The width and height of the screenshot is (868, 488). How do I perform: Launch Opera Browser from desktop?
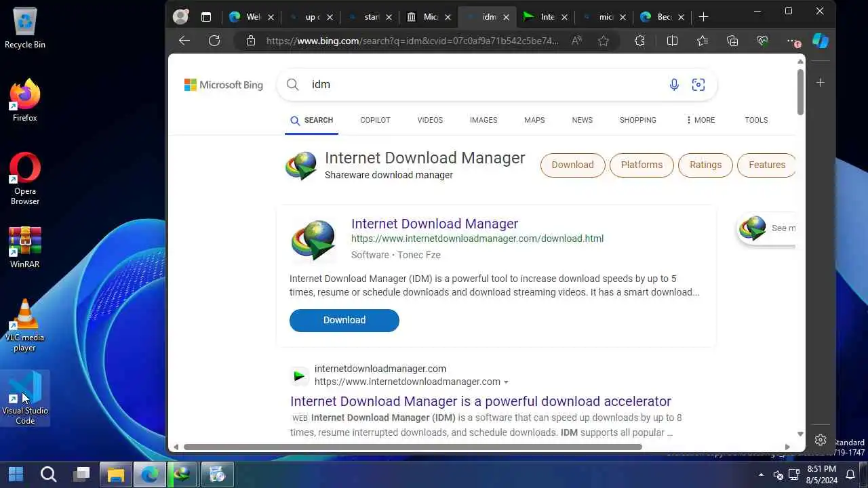point(25,179)
